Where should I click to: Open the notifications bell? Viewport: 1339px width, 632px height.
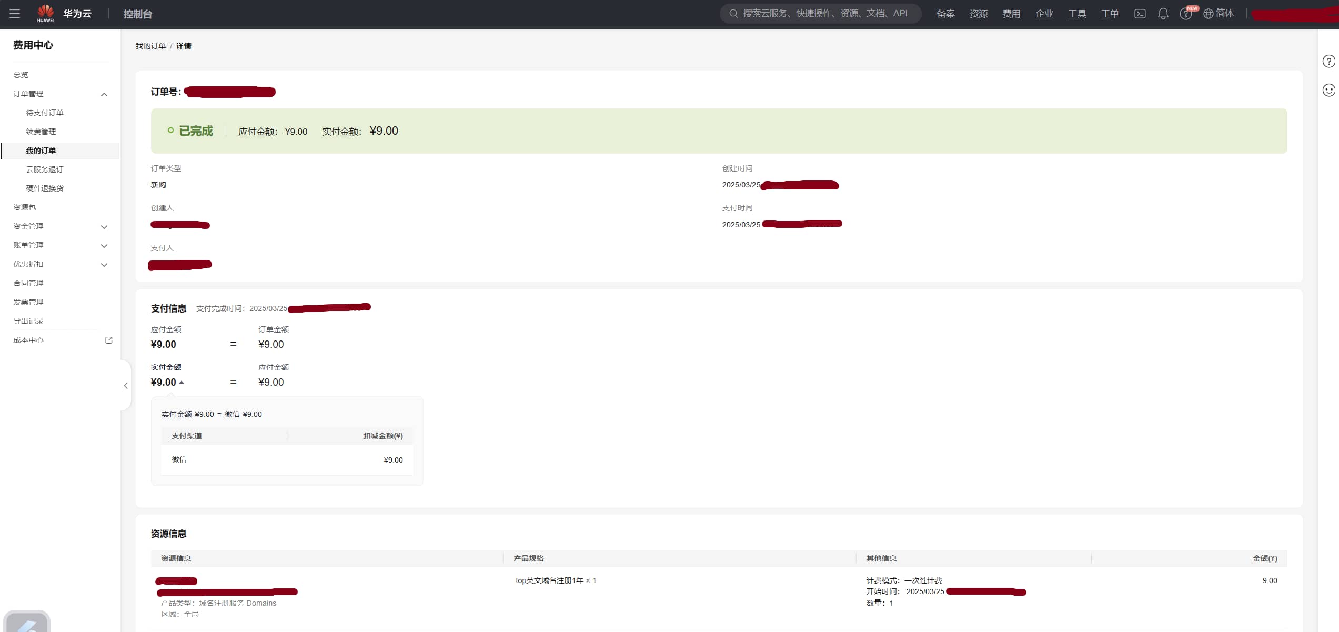(1163, 14)
